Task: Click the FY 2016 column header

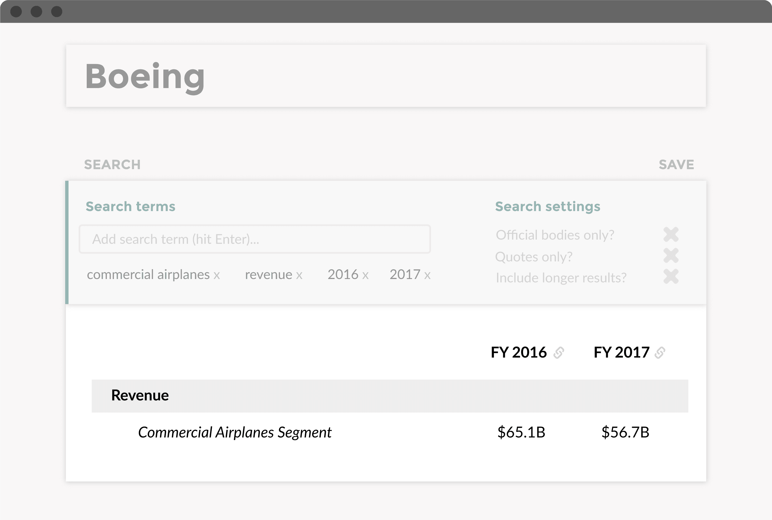Action: coord(519,353)
